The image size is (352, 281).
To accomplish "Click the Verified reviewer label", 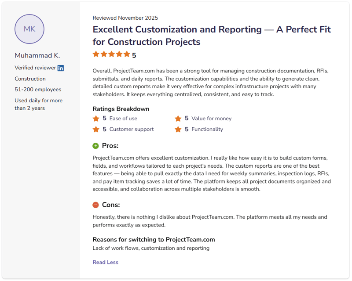I will pyautogui.click(x=35, y=68).
